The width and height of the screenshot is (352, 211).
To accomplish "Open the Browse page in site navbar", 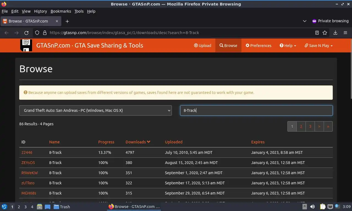I will [228, 46].
